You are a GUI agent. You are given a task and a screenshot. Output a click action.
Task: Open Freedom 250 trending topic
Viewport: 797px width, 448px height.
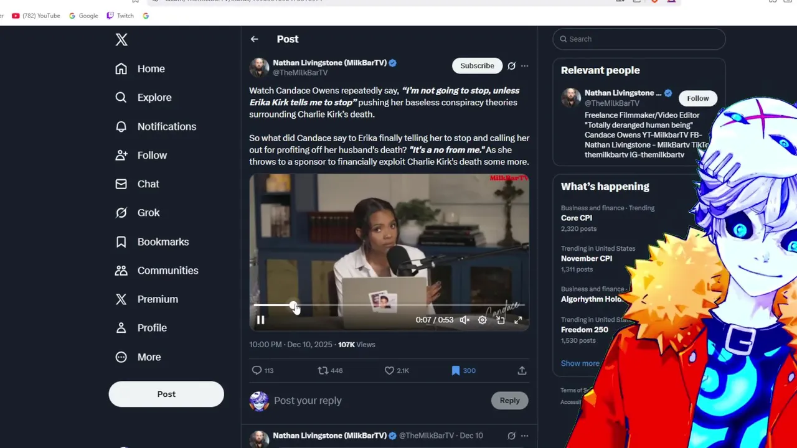click(x=595, y=330)
